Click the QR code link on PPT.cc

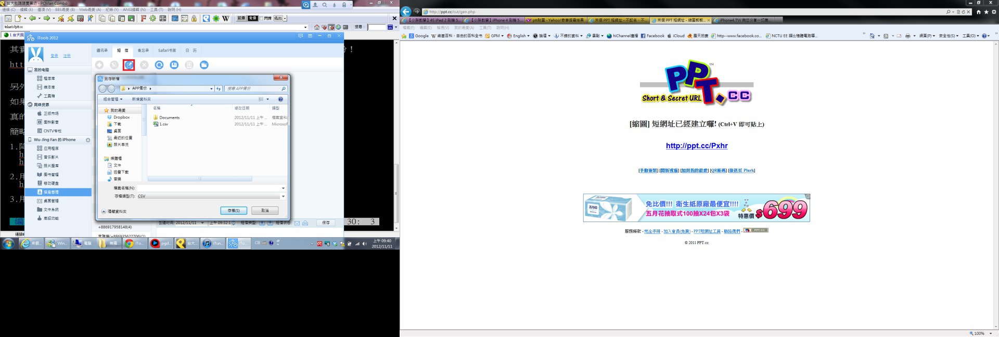click(718, 171)
